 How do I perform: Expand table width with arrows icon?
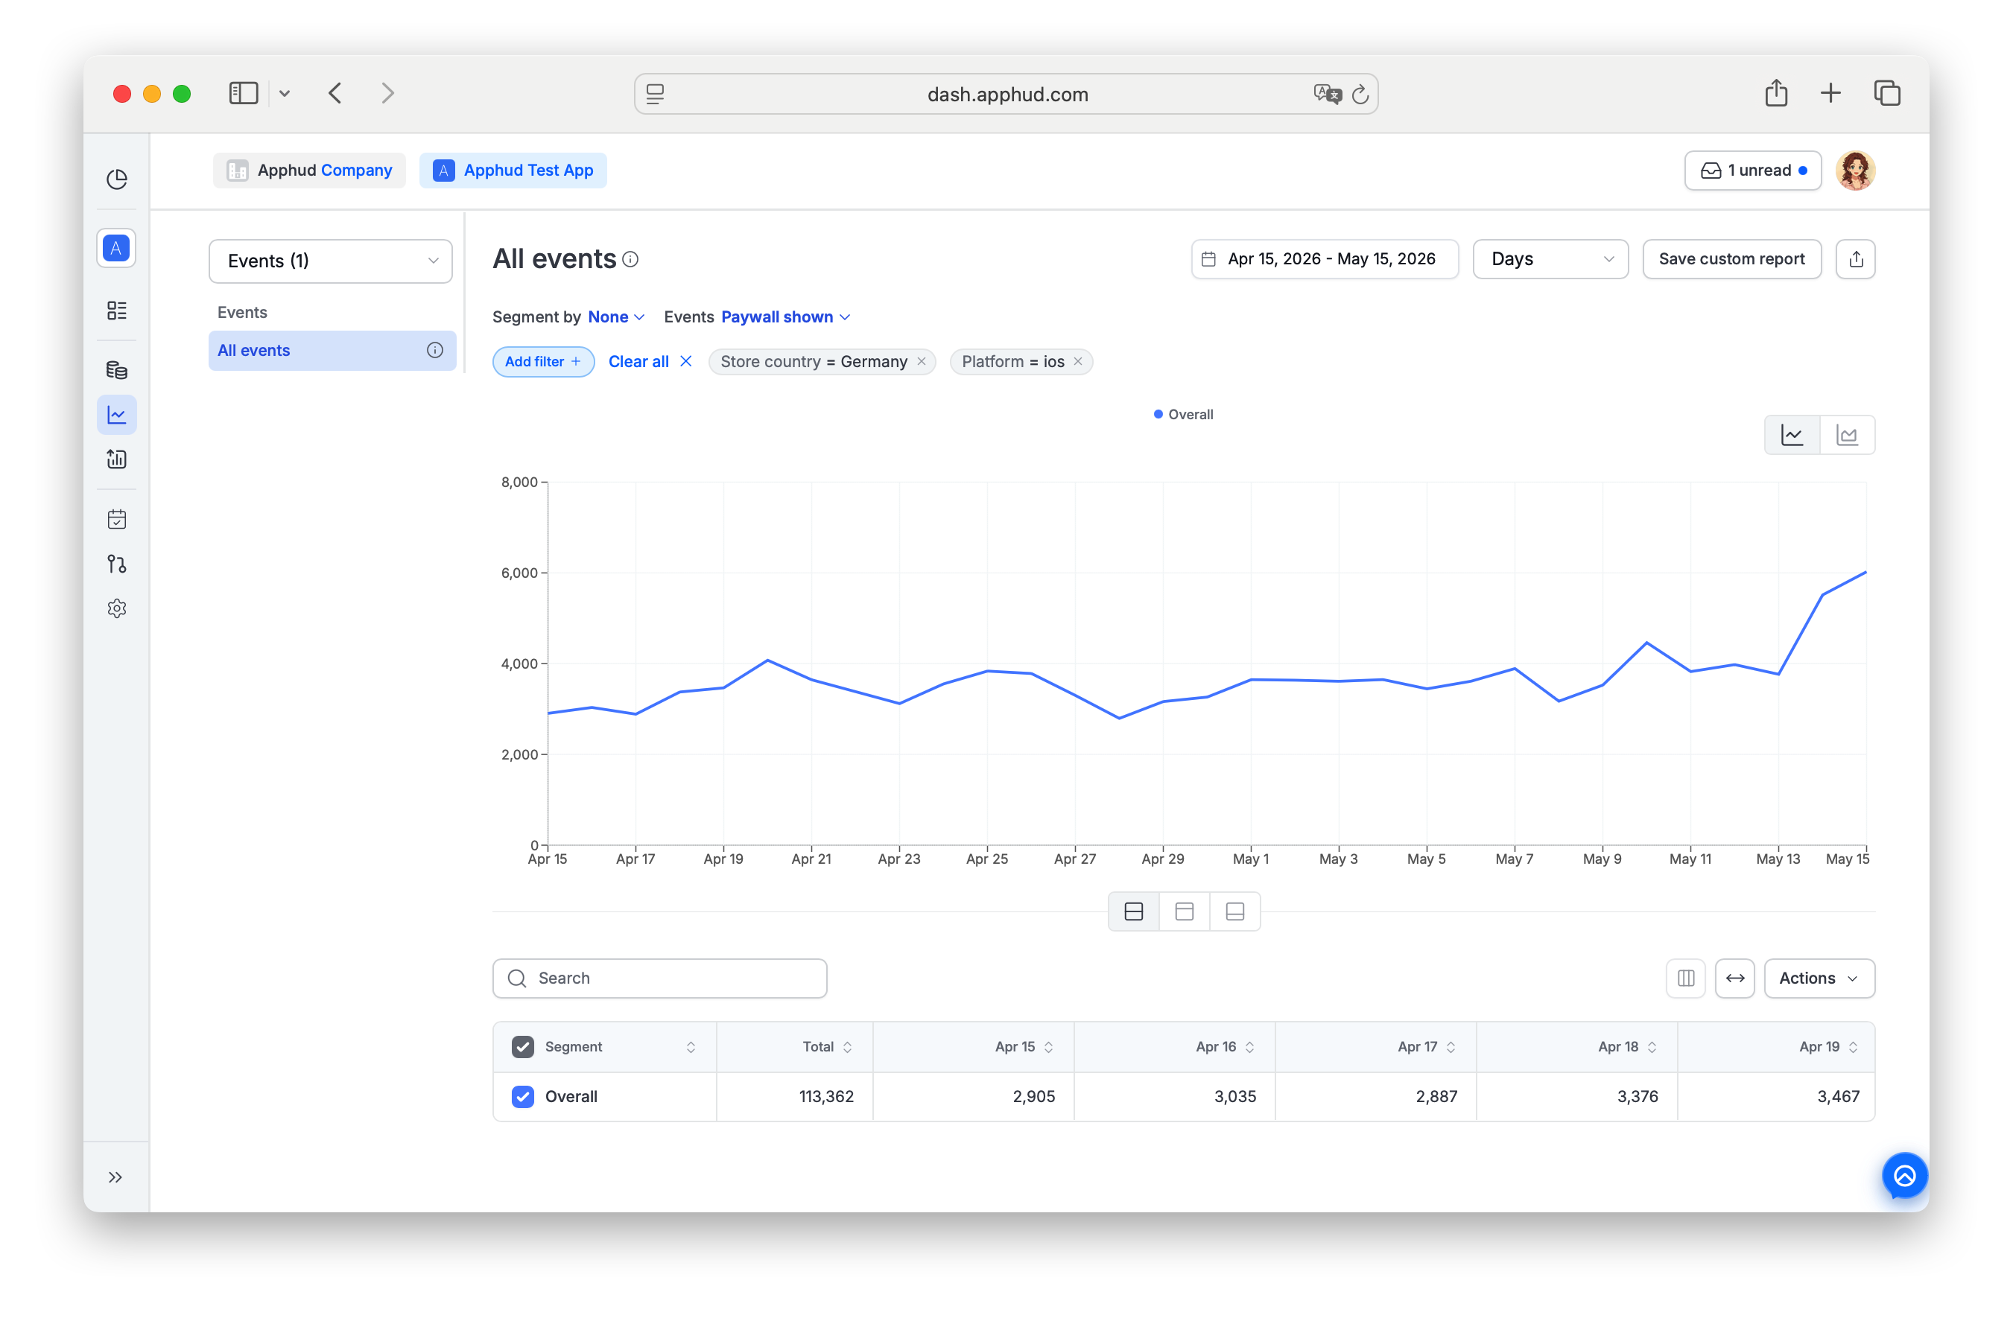[1734, 978]
